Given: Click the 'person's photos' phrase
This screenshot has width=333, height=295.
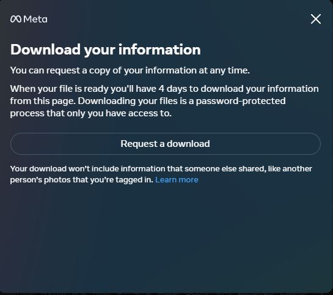Looking at the screenshot, I should [x=40, y=180].
